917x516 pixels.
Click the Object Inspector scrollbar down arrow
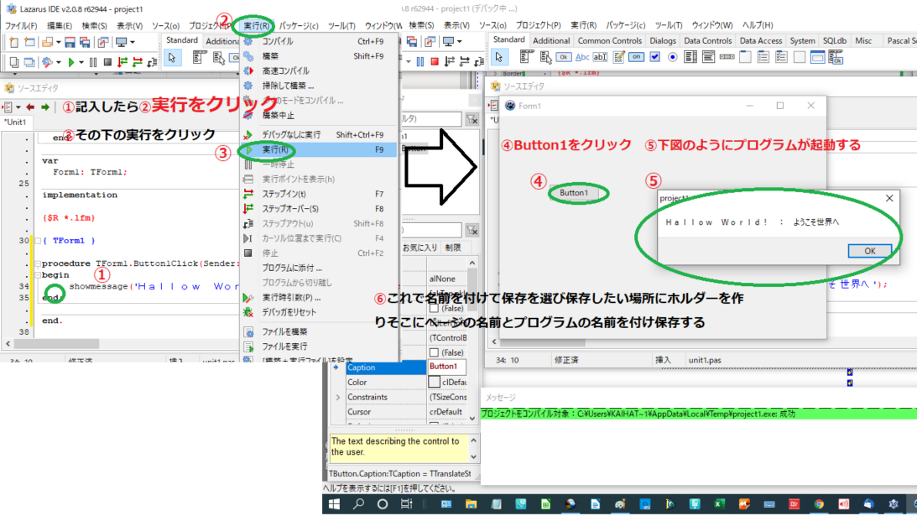coord(472,419)
